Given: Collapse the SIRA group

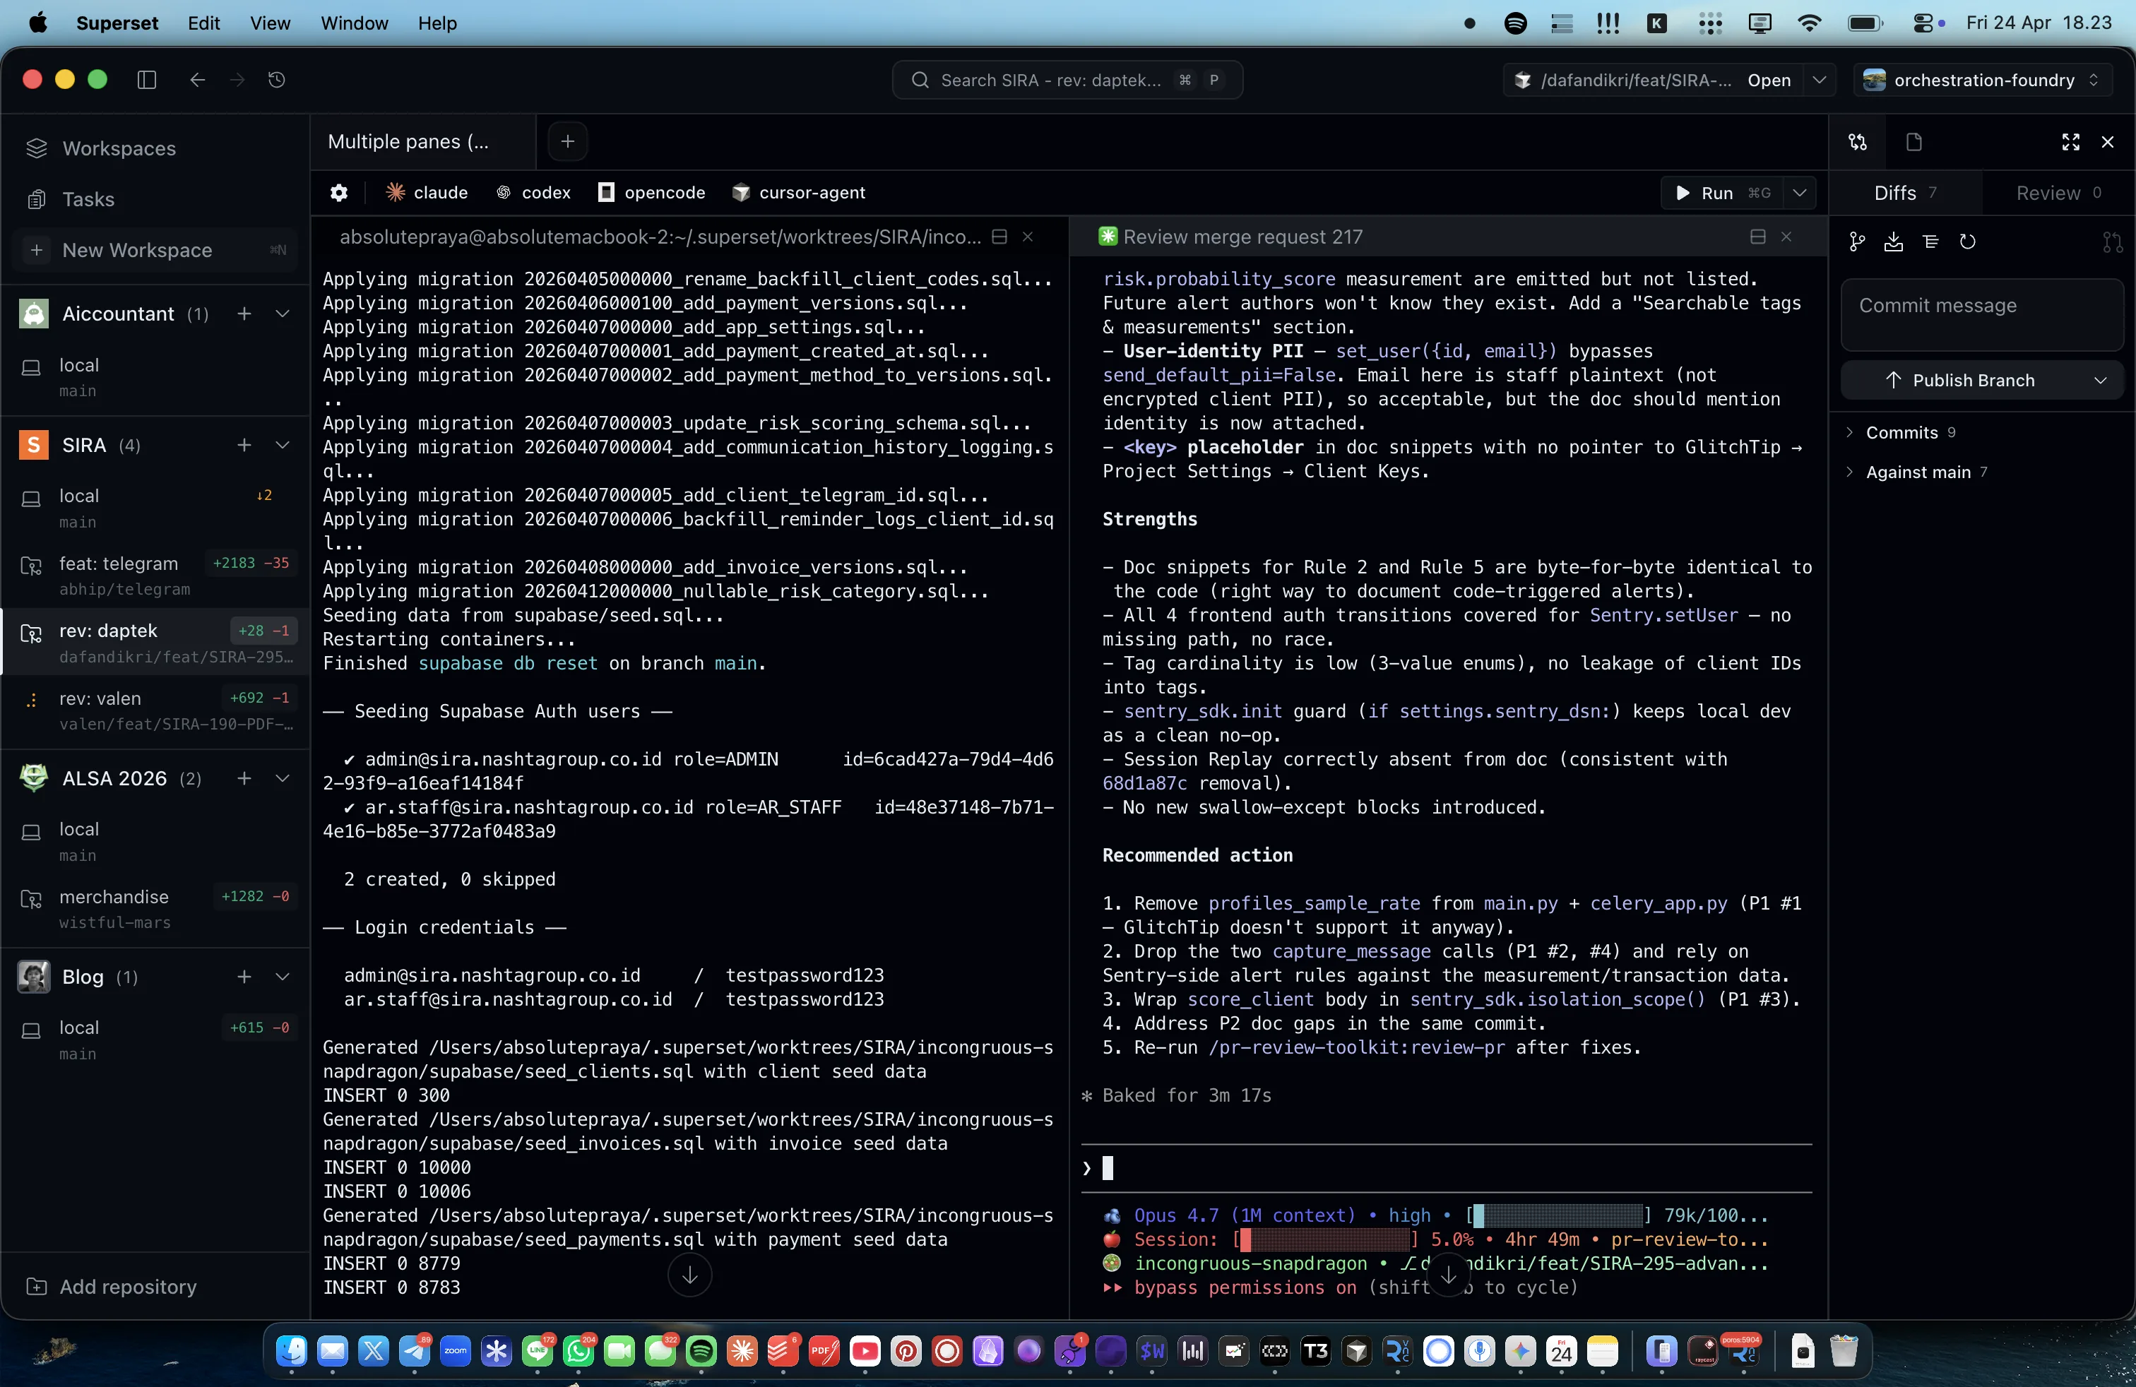Looking at the screenshot, I should point(283,445).
